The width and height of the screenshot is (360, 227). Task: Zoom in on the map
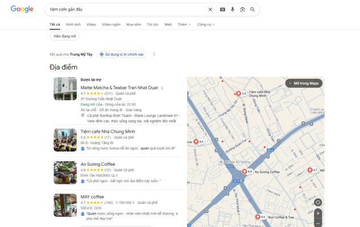[x=318, y=213]
